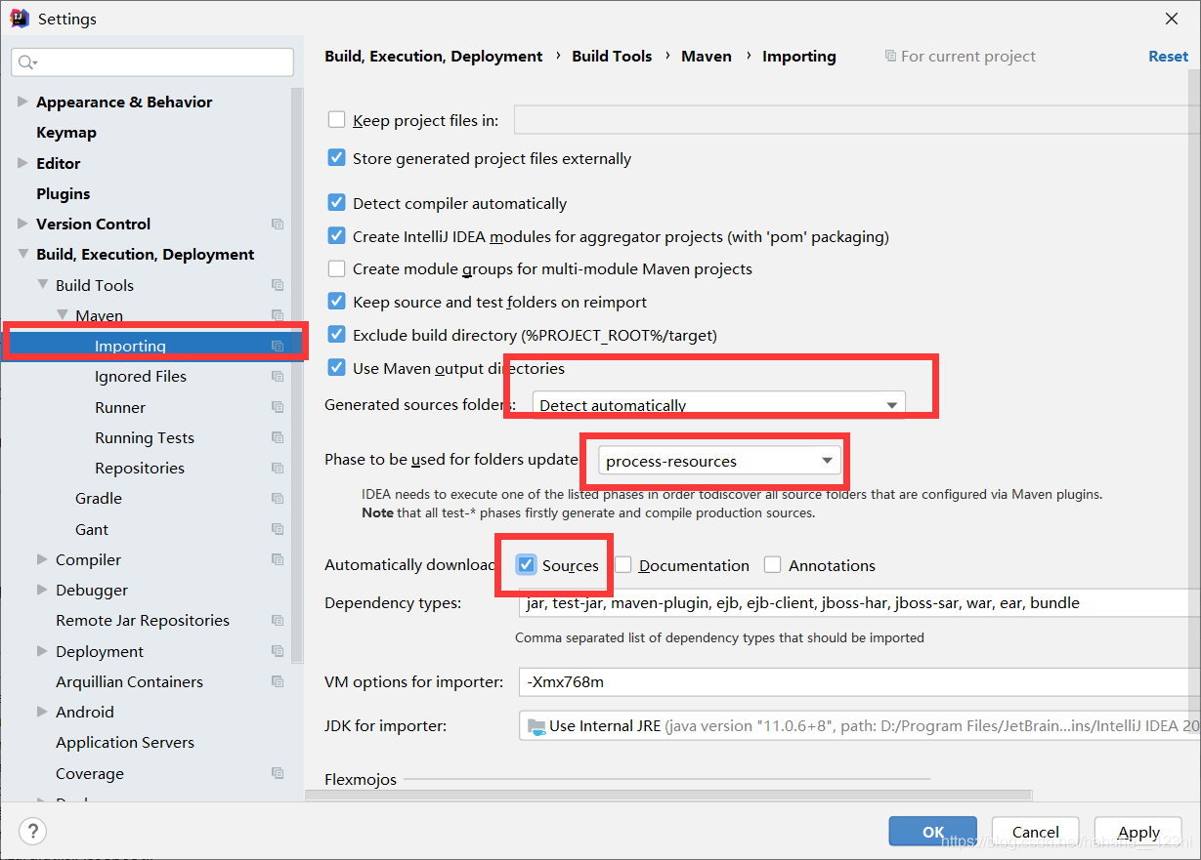This screenshot has width=1201, height=860.
Task: Click project-level icon beside Build Tools
Action: pyautogui.click(x=278, y=285)
